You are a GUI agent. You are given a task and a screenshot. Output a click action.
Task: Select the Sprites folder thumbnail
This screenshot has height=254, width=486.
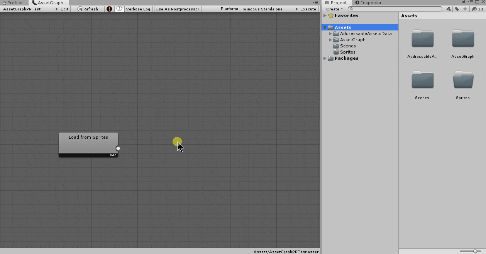tap(462, 79)
